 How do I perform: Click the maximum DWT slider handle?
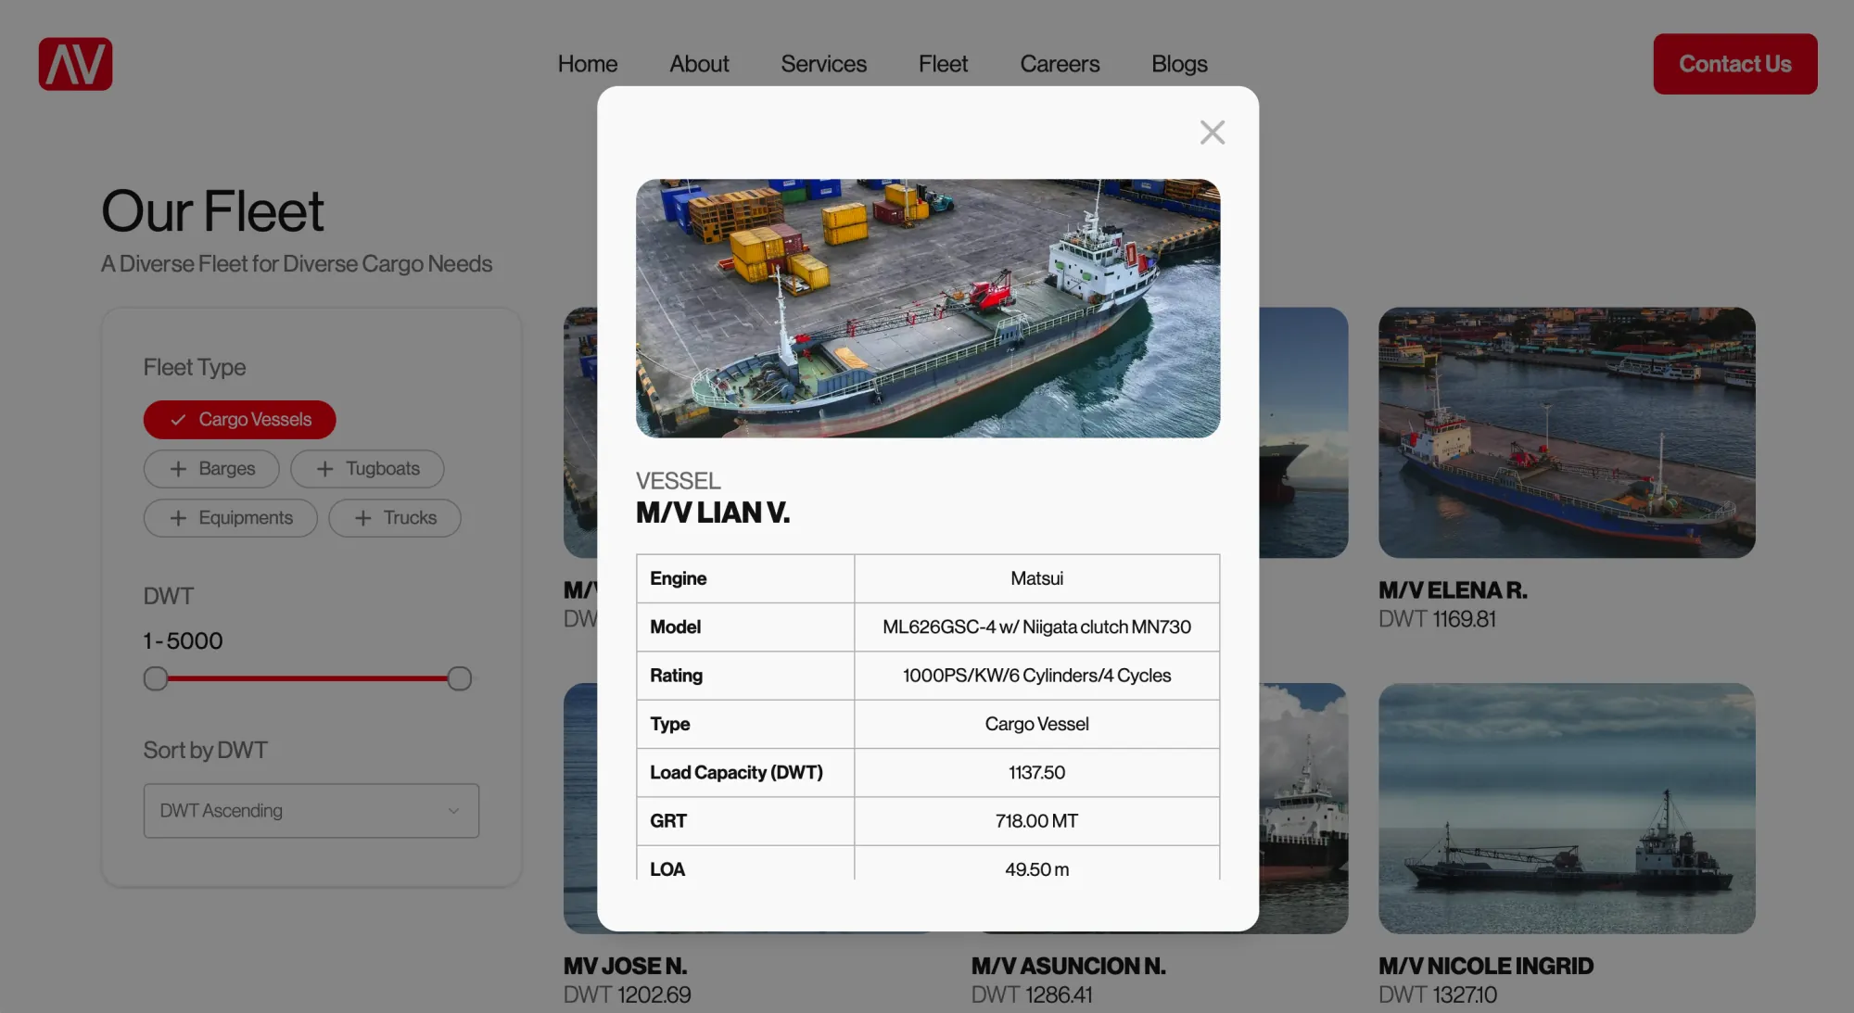click(459, 678)
